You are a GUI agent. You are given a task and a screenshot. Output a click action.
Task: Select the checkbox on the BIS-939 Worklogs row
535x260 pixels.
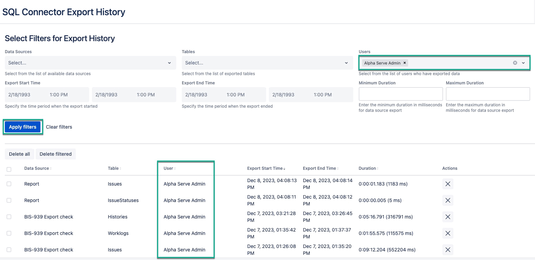(x=9, y=233)
